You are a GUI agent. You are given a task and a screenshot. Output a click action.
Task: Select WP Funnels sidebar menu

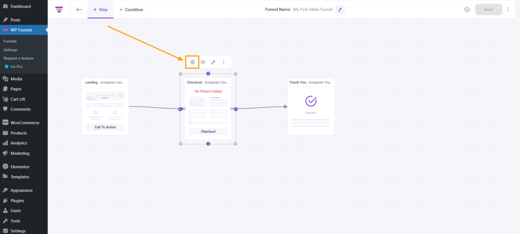coord(24,30)
